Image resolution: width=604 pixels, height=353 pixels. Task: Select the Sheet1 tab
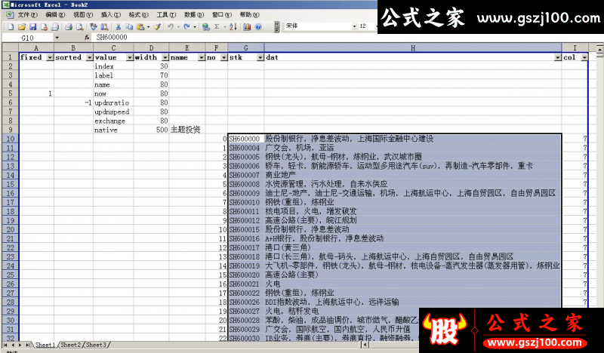(x=45, y=345)
